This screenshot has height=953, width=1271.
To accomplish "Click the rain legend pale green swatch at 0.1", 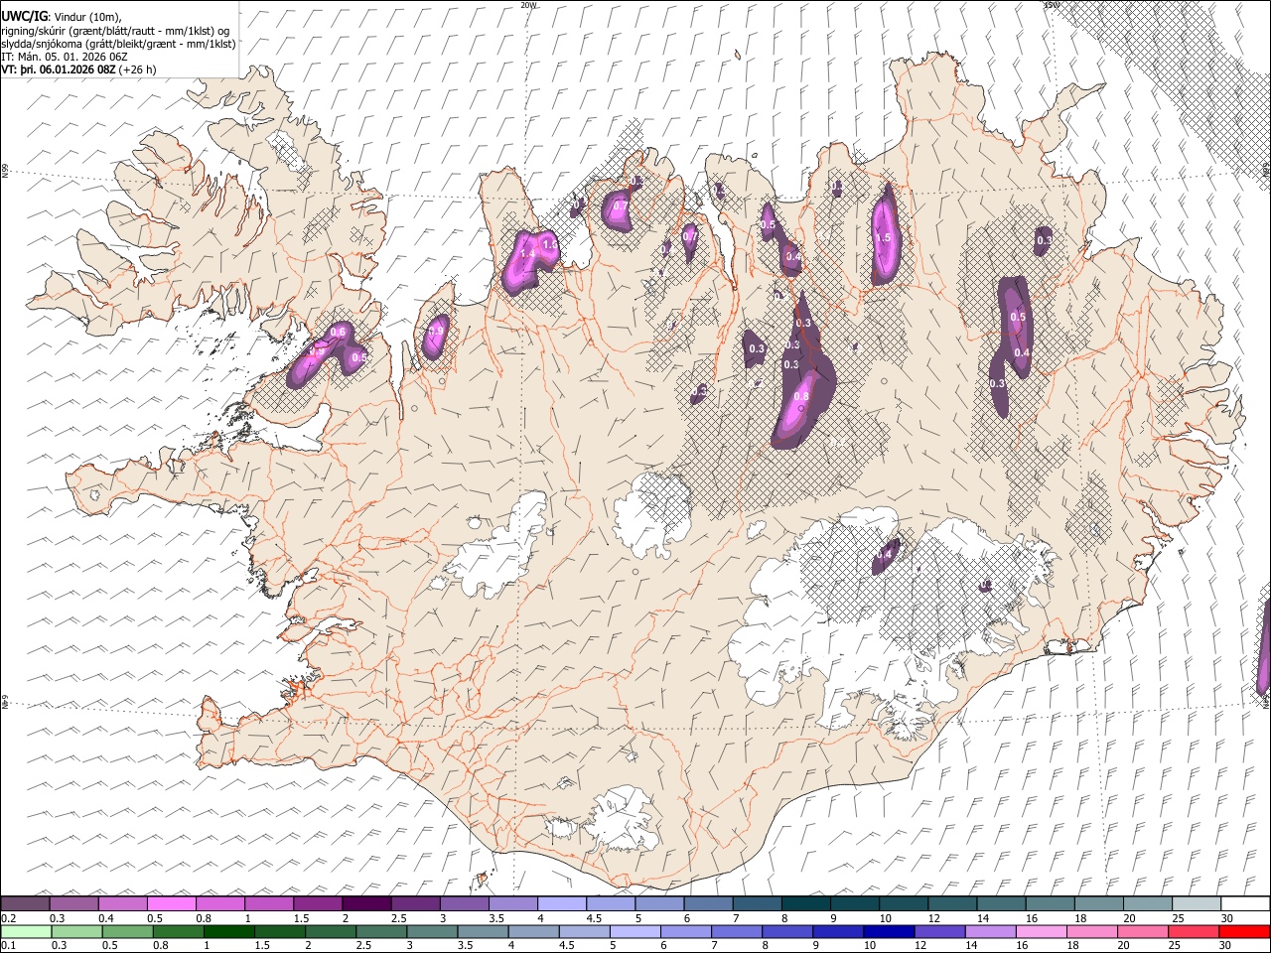I will click(26, 931).
